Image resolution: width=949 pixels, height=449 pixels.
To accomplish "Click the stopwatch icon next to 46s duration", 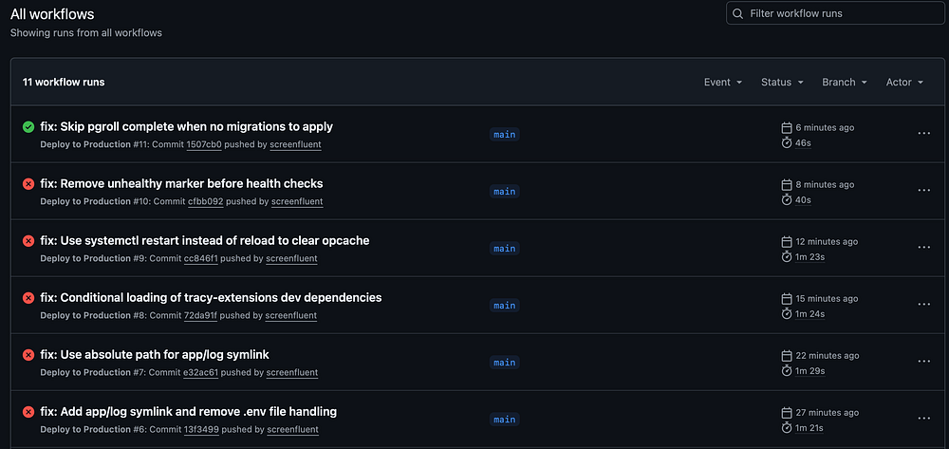I will (786, 143).
